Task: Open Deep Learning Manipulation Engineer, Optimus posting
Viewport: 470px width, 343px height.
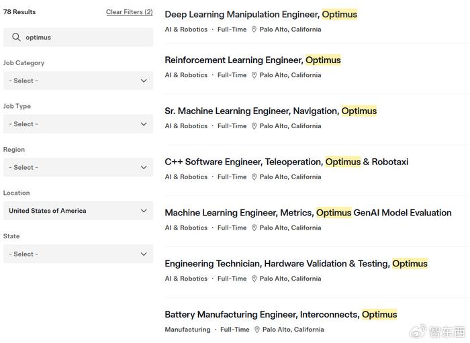Action: (x=261, y=14)
